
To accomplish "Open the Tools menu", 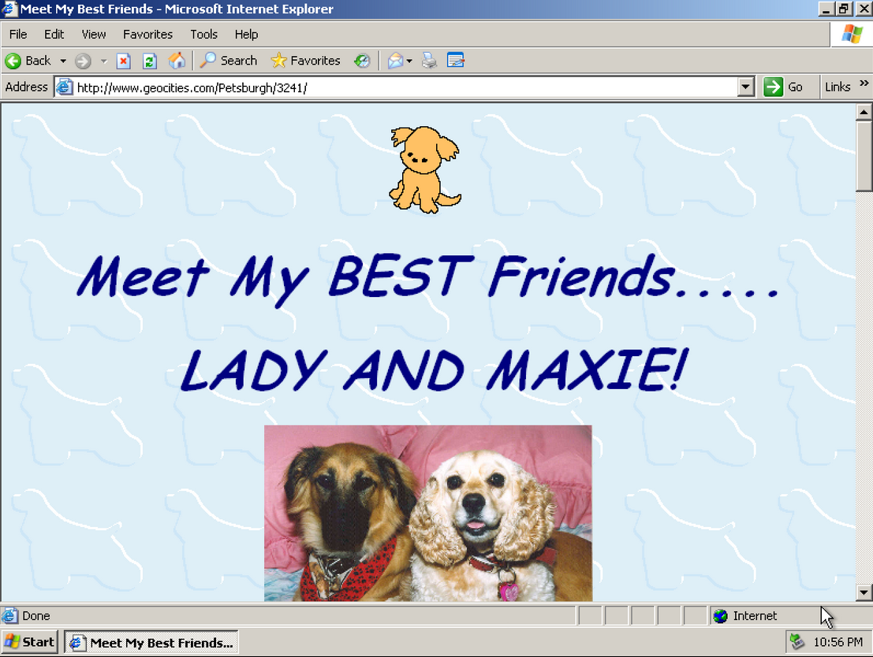I will (x=203, y=34).
